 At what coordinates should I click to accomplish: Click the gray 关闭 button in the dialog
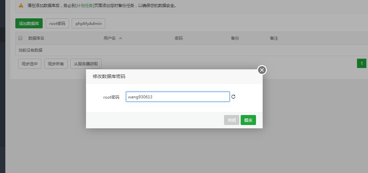click(231, 120)
